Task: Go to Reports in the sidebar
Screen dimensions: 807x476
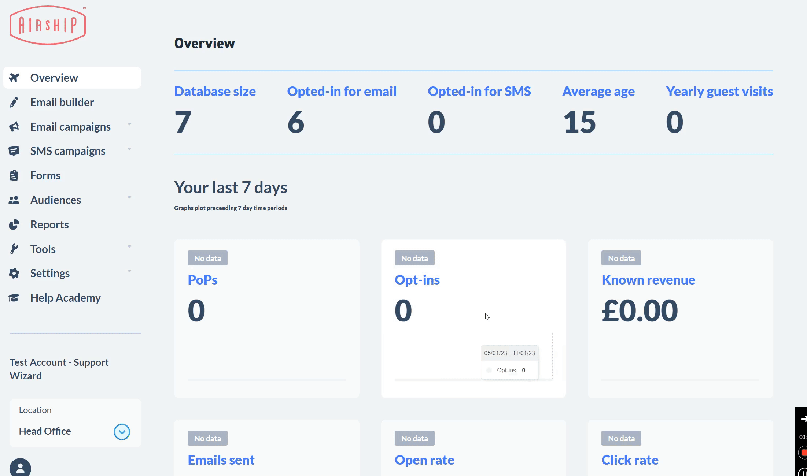Action: [x=49, y=224]
